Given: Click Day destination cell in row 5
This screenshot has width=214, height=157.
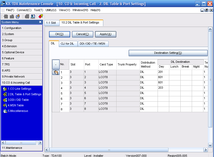Looking at the screenshot, I should (x=163, y=93).
